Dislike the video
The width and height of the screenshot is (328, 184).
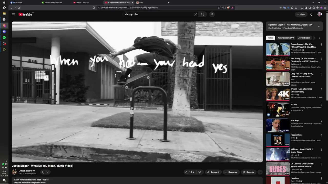(x=200, y=172)
